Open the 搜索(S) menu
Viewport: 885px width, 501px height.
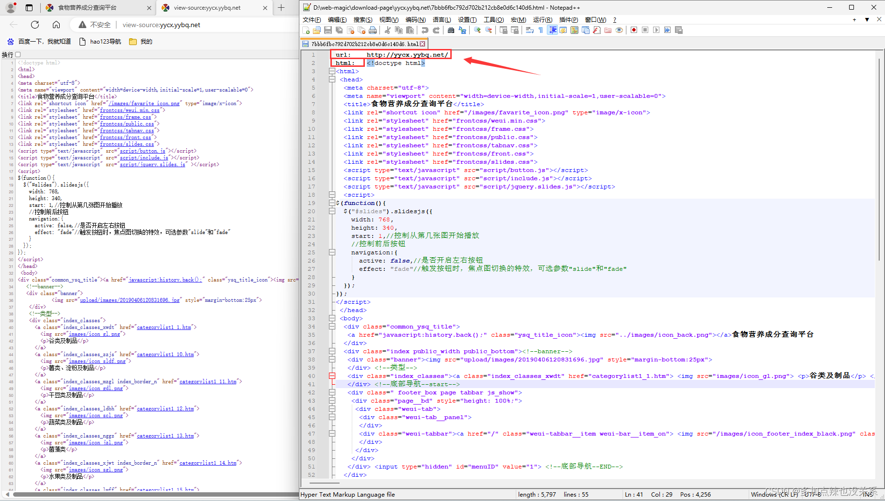[363, 20]
